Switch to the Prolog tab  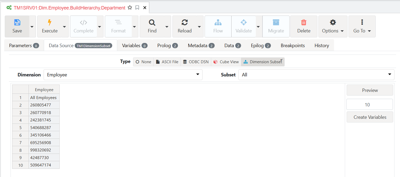(x=167, y=46)
